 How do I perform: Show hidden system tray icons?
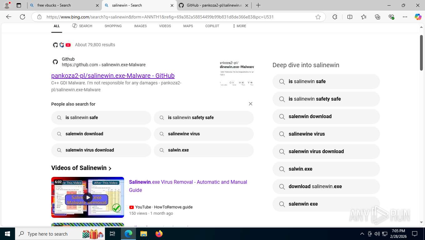pyautogui.click(x=362, y=234)
